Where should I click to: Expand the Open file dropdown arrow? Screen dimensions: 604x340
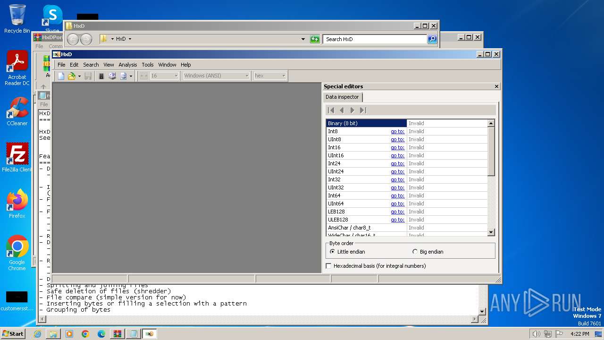79,76
